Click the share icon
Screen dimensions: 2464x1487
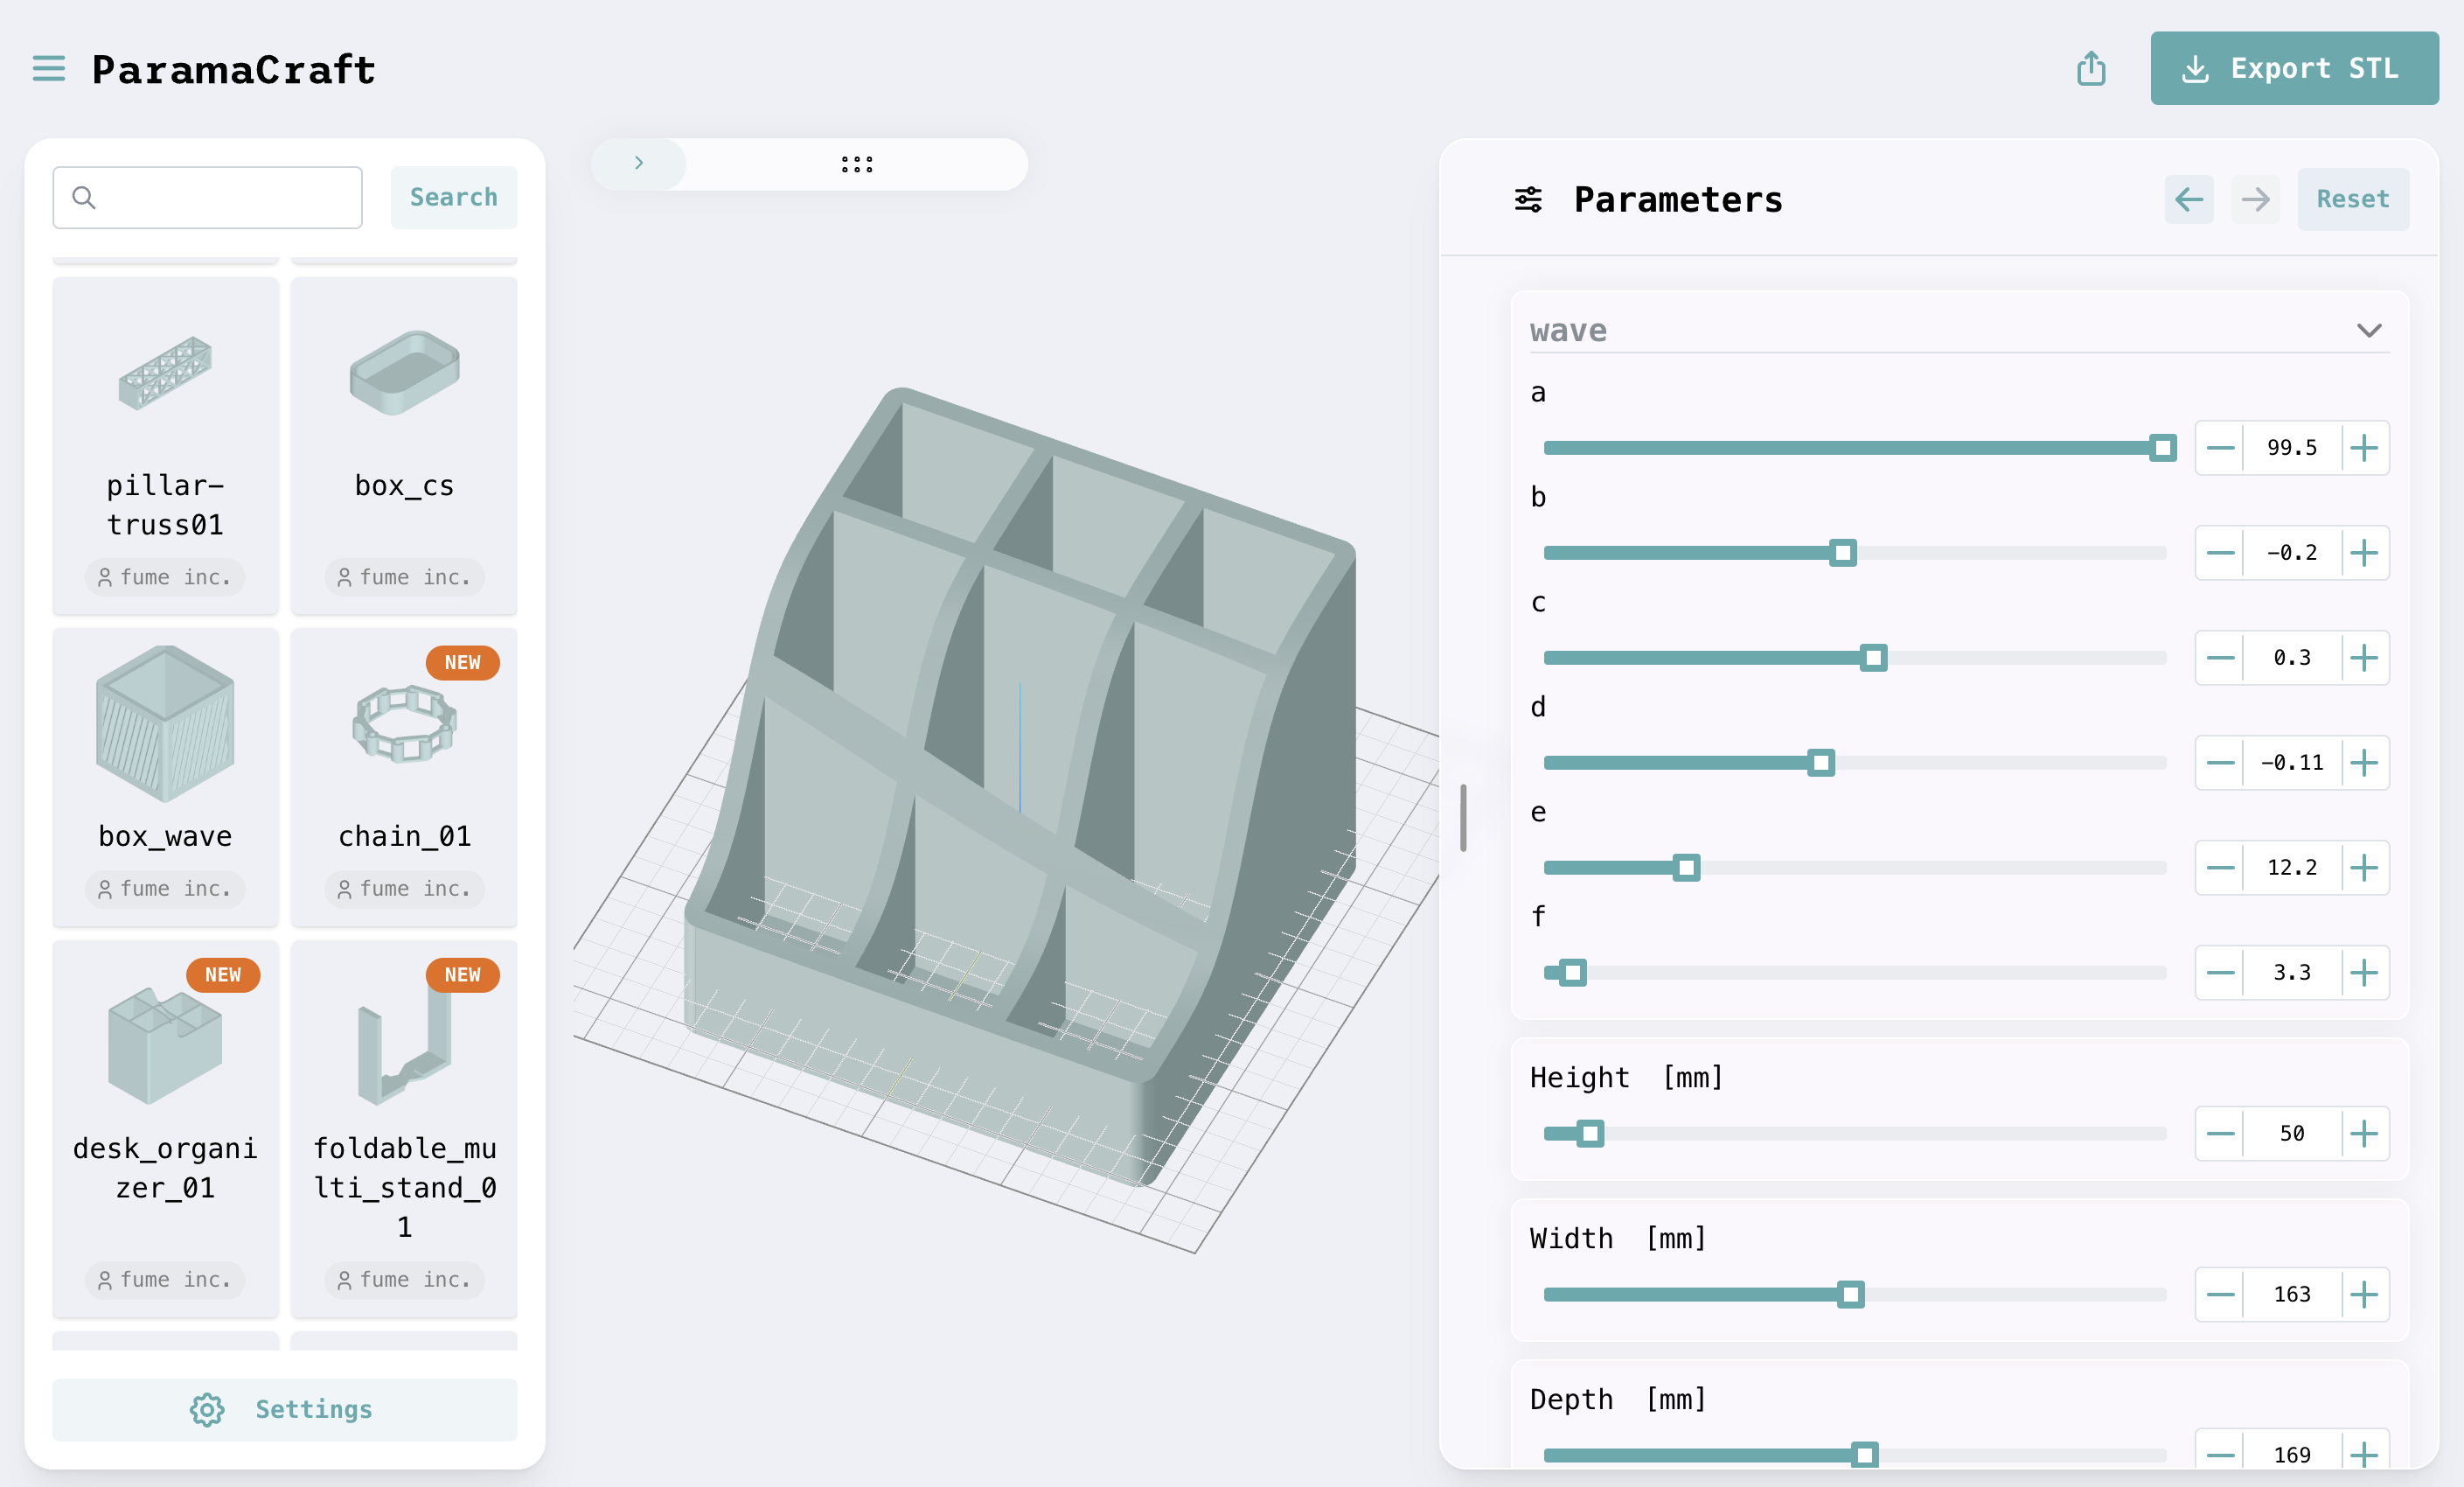pyautogui.click(x=2090, y=69)
